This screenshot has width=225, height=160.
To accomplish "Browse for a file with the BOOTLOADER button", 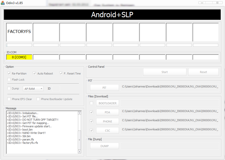I will (x=108, y=103).
